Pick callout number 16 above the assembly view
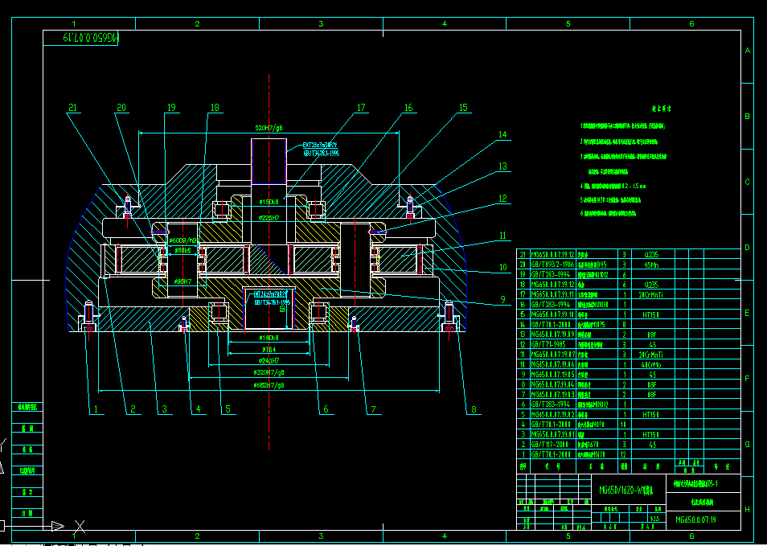This screenshot has height=546, width=767. pos(408,108)
